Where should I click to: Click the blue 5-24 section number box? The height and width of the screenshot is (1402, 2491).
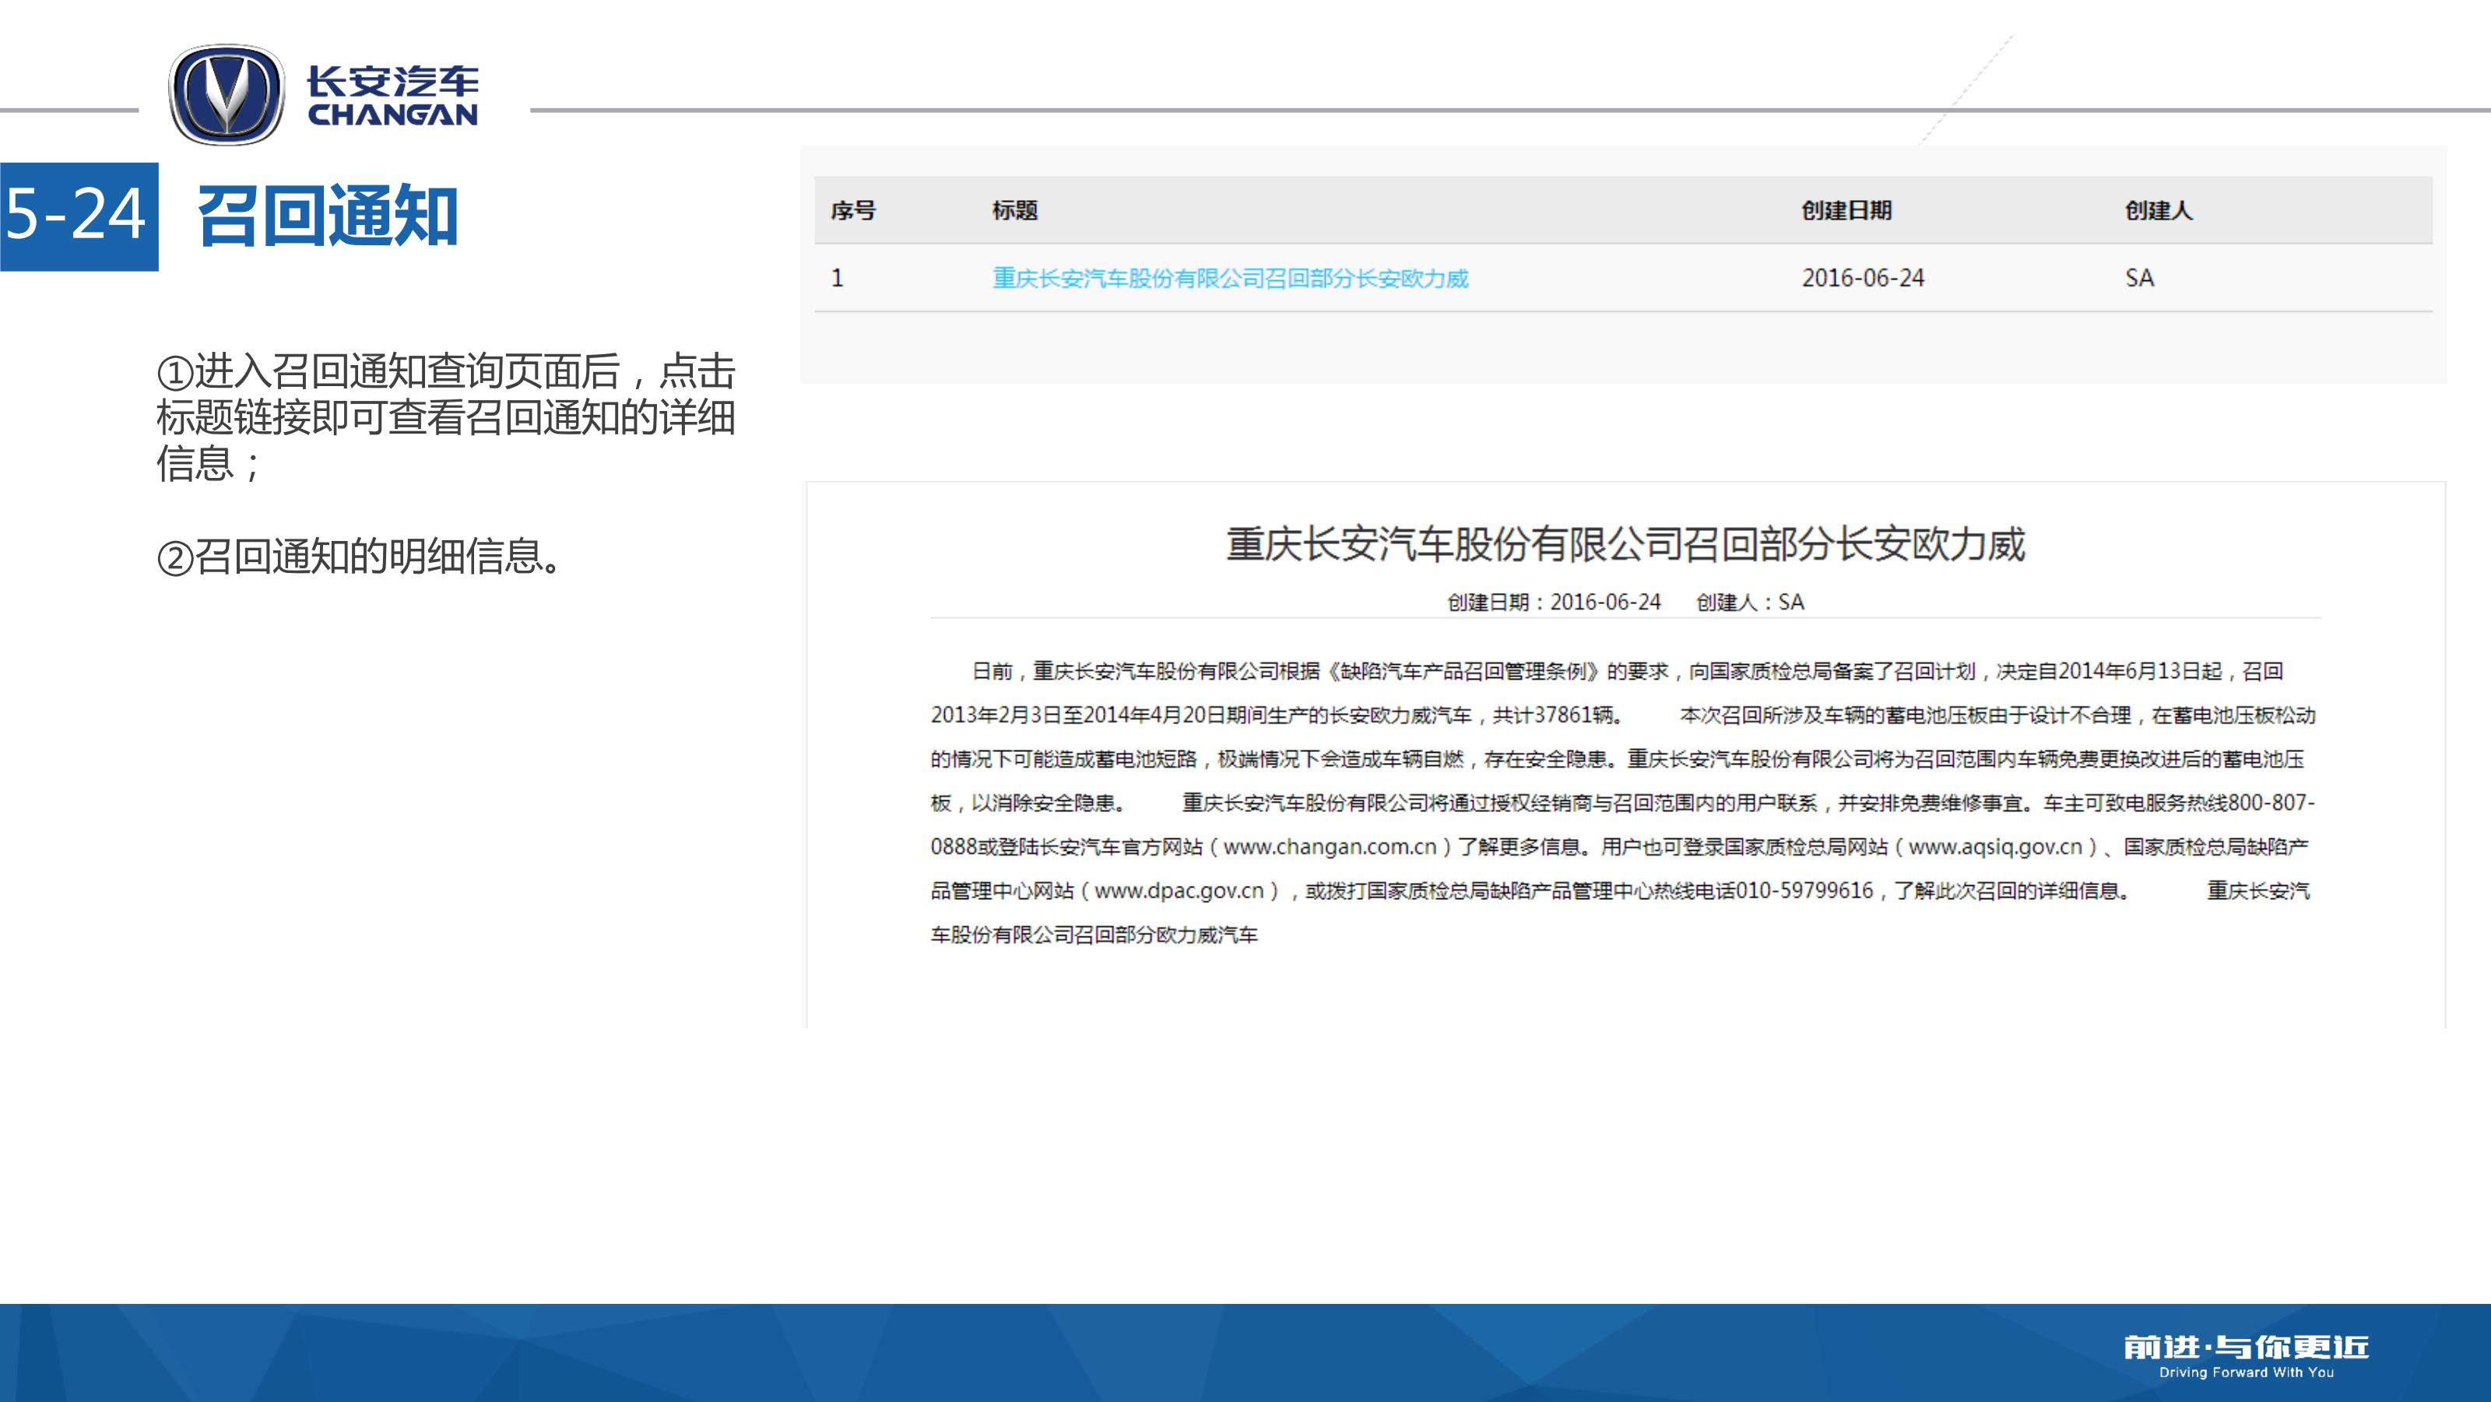[x=77, y=215]
